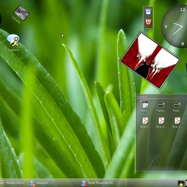Image resolution: width=187 pixels, height=187 pixels.
Task: Open the 'Pant...' image file icon
Action: [x=177, y=107]
